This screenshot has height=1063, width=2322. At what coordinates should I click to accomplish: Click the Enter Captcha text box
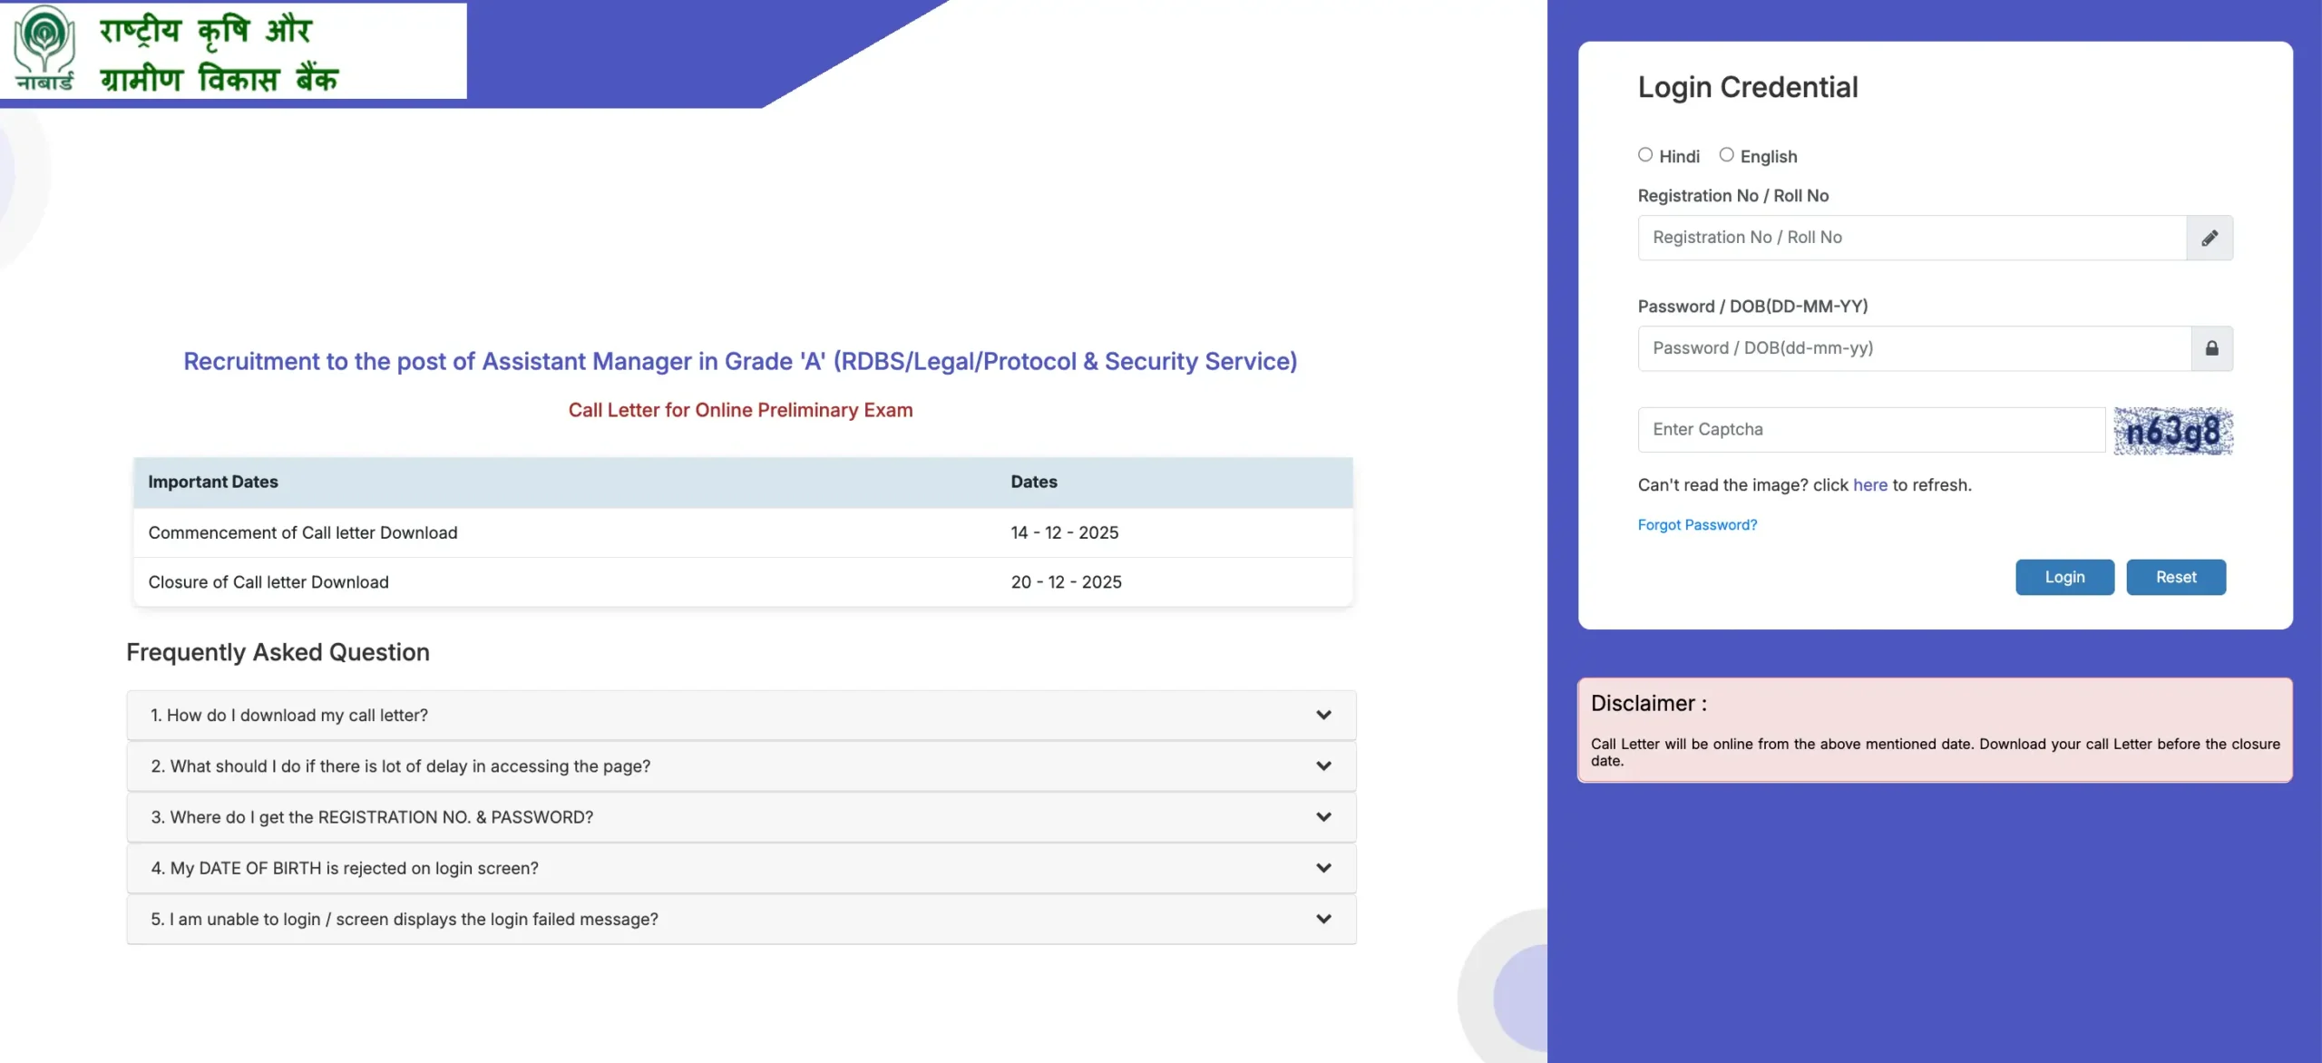click(1870, 430)
